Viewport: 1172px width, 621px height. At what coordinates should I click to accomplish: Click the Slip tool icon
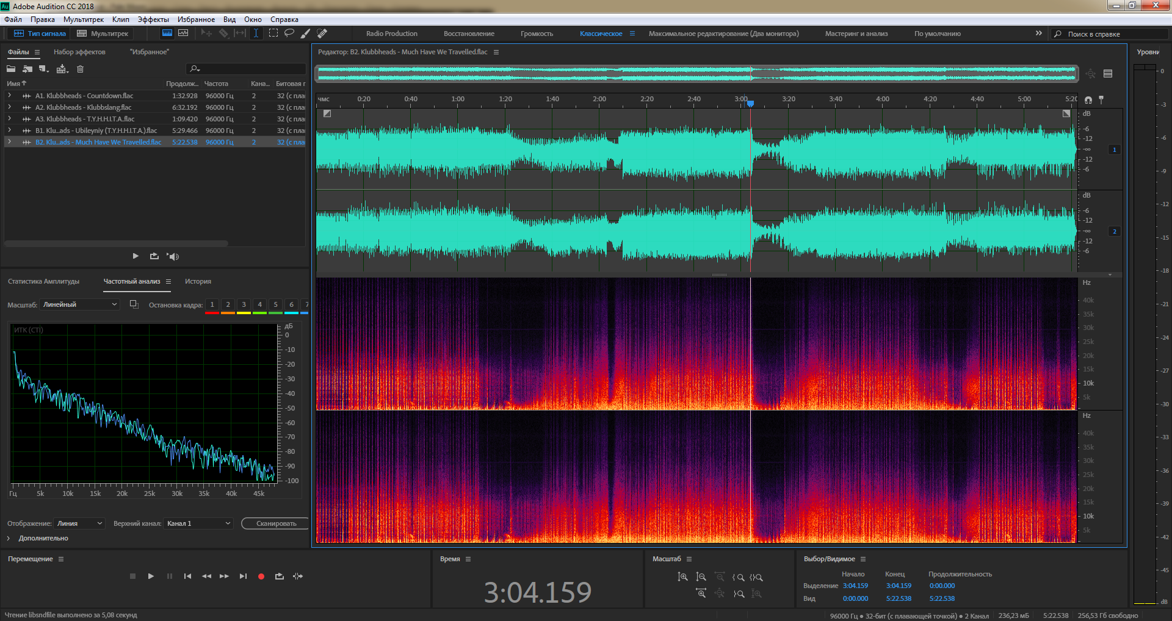click(x=240, y=34)
